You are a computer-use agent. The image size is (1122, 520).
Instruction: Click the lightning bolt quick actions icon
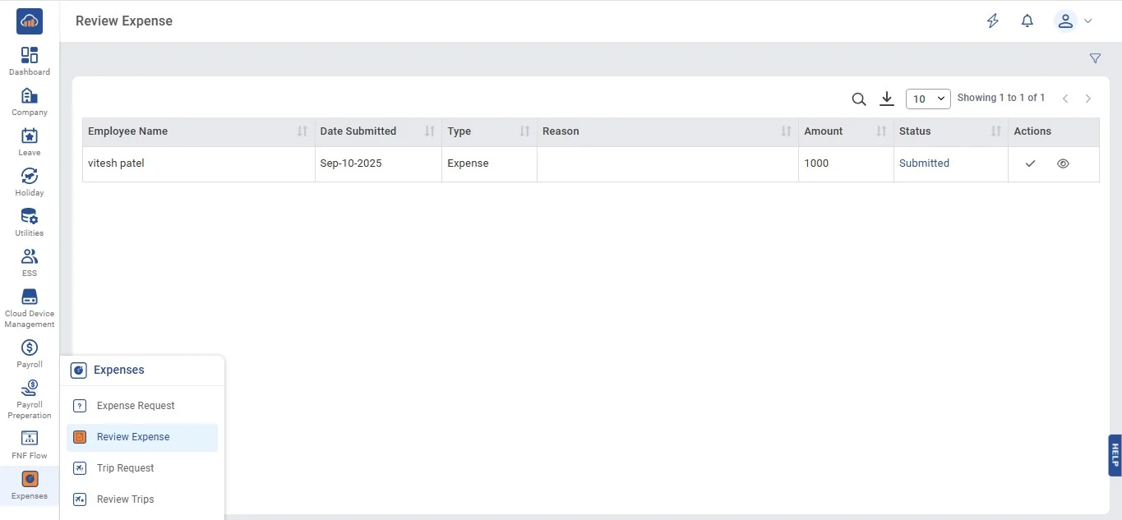993,21
